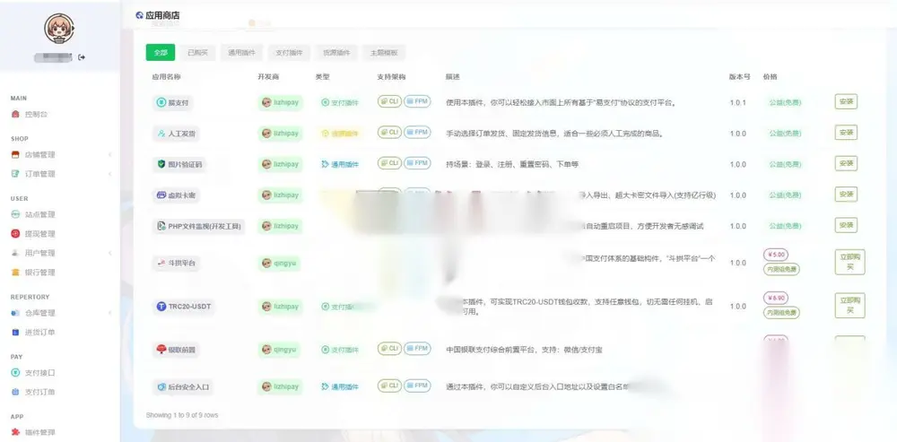Click the CLI badge in 易支付 row
897x442 pixels.
pyautogui.click(x=389, y=102)
